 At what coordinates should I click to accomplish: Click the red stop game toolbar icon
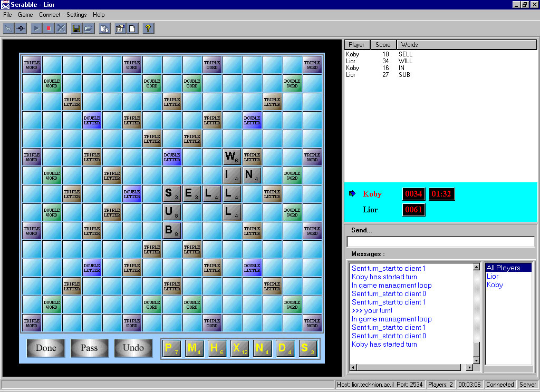point(49,28)
